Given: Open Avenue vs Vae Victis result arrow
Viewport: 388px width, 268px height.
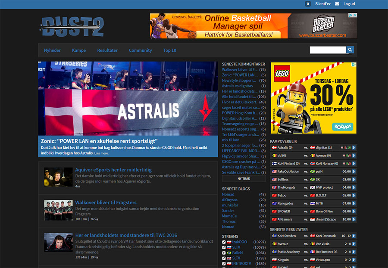Looking at the screenshot, I should point(354,244).
